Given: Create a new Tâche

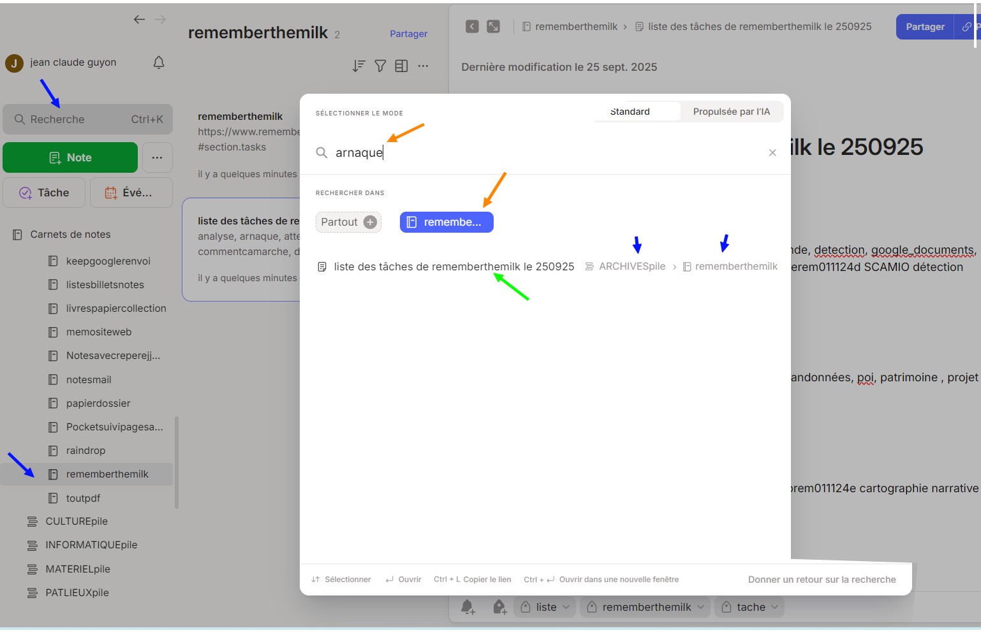Looking at the screenshot, I should pos(44,193).
